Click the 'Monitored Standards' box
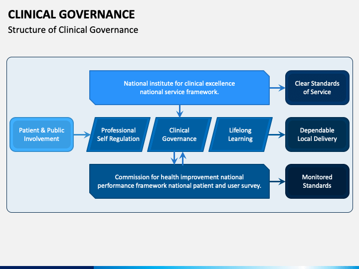The image size is (359, 269). click(x=317, y=181)
